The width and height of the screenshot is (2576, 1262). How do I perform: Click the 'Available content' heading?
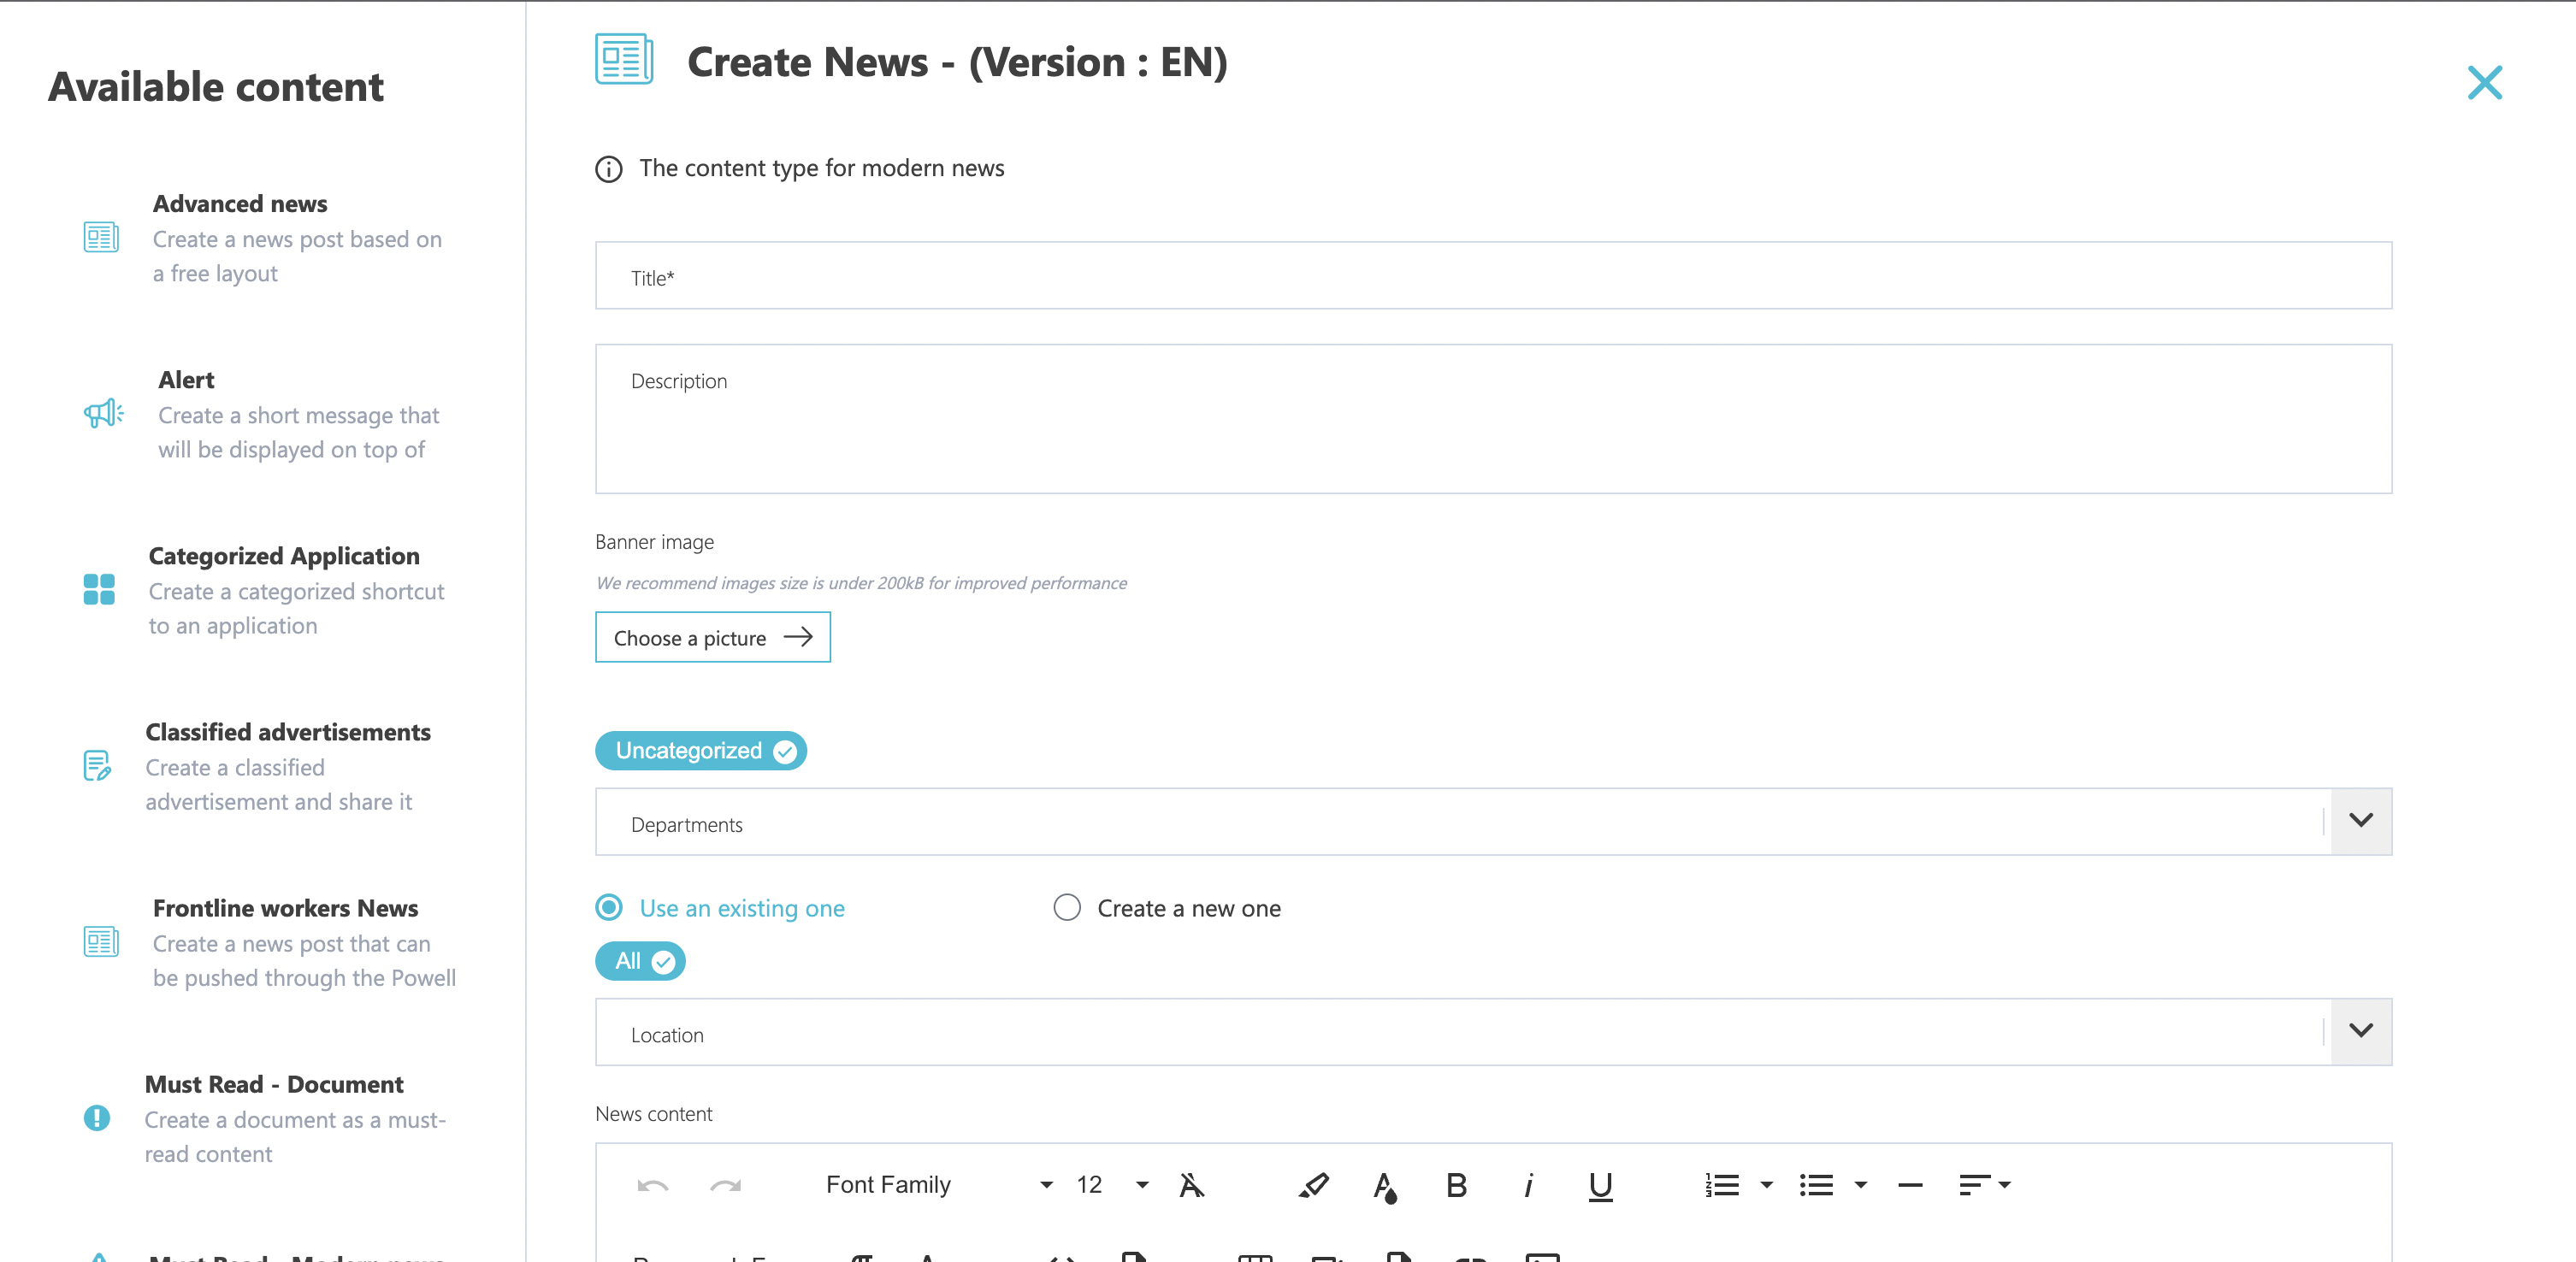215,87
